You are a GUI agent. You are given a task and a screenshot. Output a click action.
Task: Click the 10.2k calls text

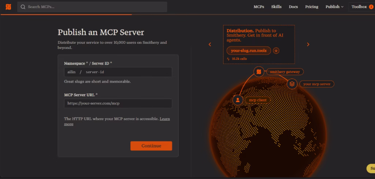point(239,59)
